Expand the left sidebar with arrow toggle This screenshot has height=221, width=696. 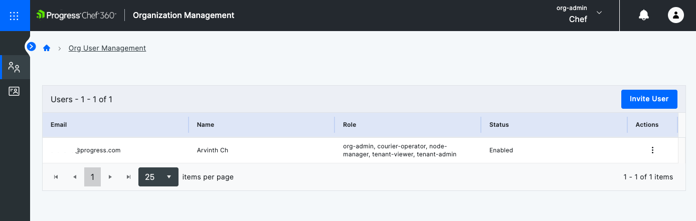pos(31,47)
